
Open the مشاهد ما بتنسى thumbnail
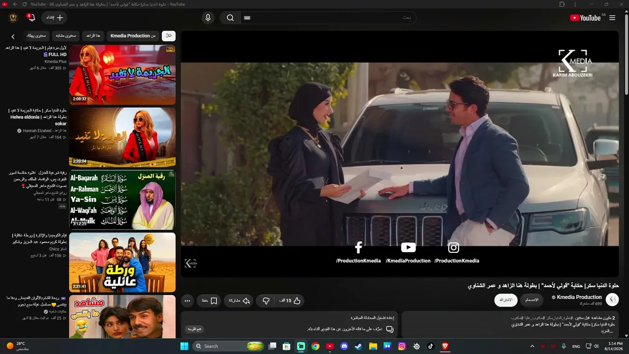[122, 317]
